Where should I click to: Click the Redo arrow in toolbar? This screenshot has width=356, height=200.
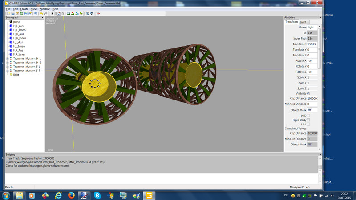46,14
